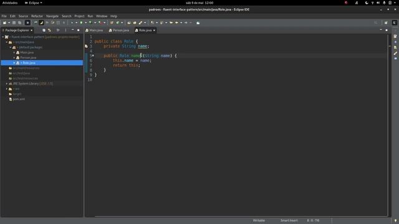Click the light bulb tip icon in status bar

tap(395, 221)
